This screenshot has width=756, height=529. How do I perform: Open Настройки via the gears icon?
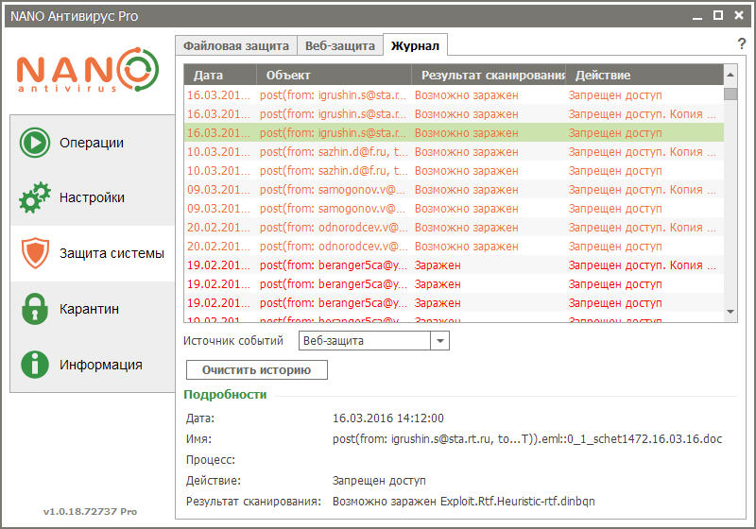click(35, 197)
